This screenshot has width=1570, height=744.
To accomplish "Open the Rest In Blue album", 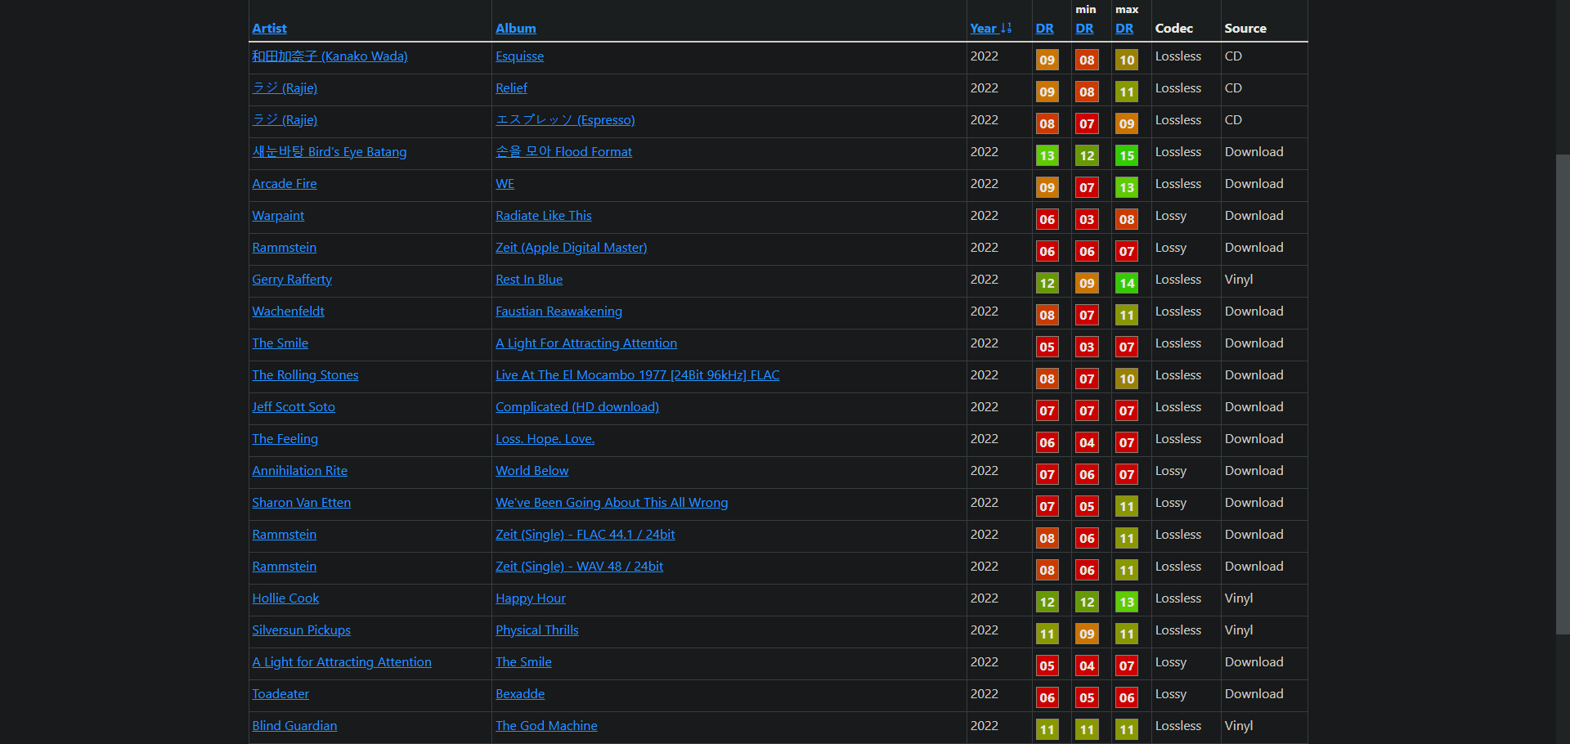I will 529,280.
